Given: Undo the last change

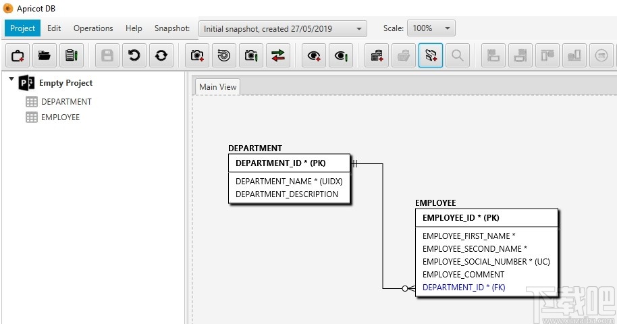Looking at the screenshot, I should [x=134, y=55].
